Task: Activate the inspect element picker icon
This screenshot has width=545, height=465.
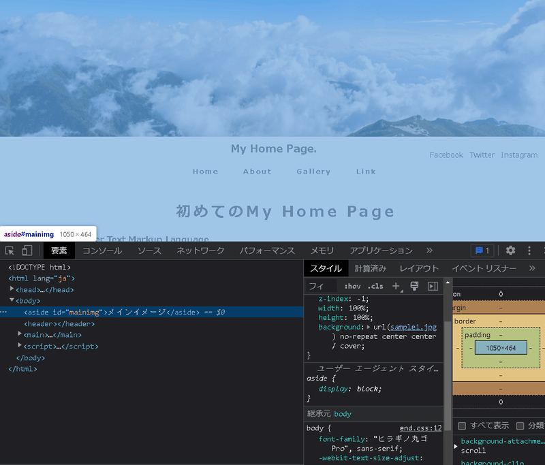Action: point(10,251)
